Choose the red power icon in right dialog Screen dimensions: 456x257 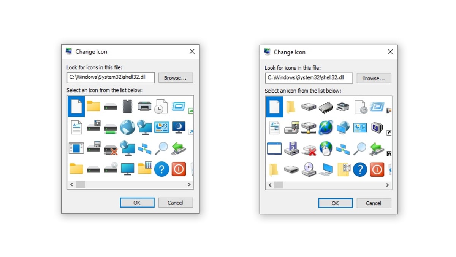[x=377, y=169]
